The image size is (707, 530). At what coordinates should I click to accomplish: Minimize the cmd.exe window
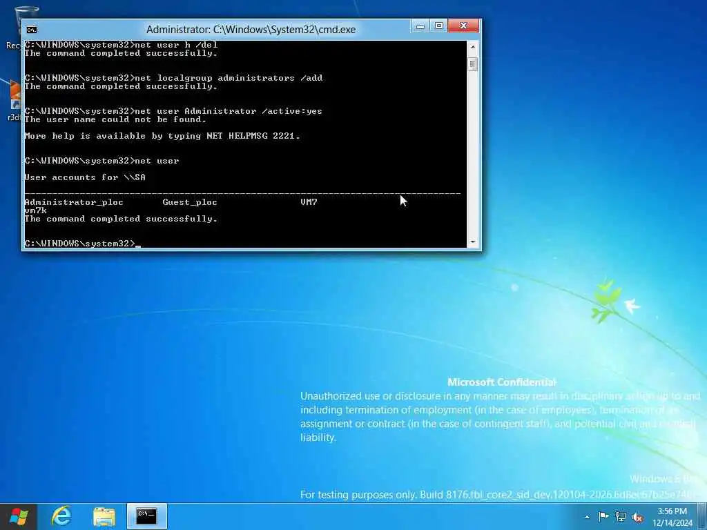coord(420,26)
